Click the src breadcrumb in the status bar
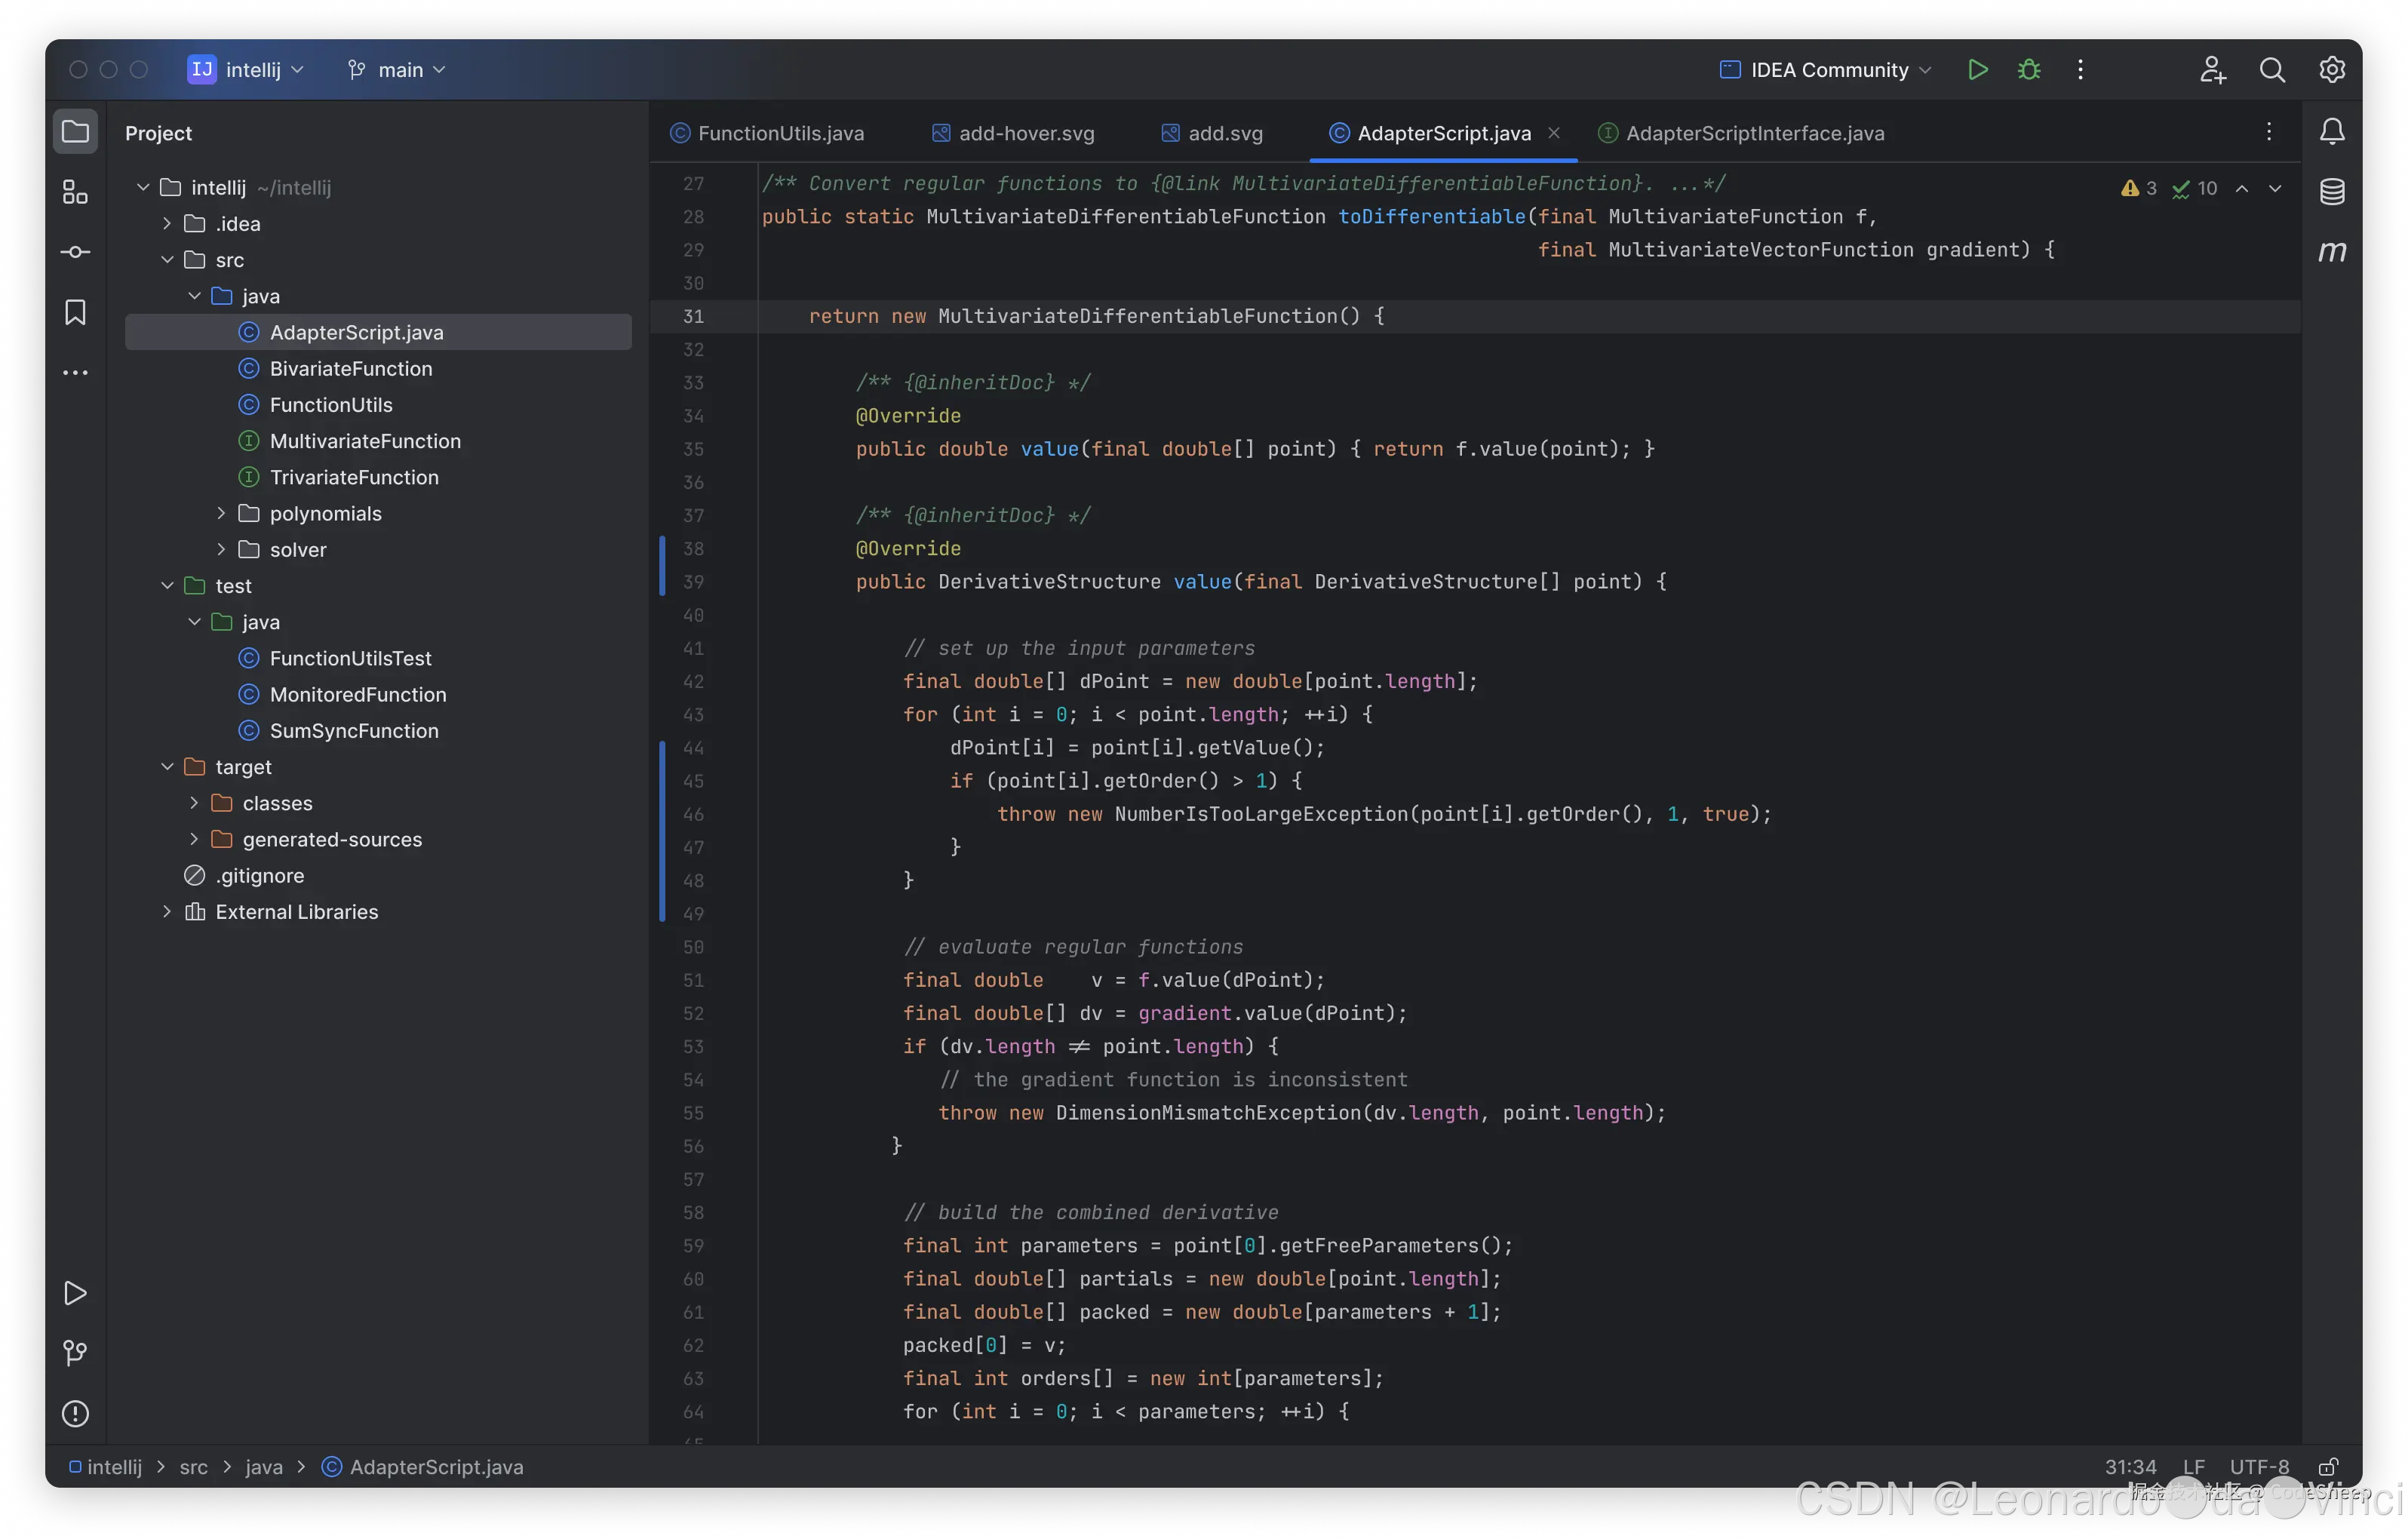Screen dimensions: 2408x1539 (193, 1466)
